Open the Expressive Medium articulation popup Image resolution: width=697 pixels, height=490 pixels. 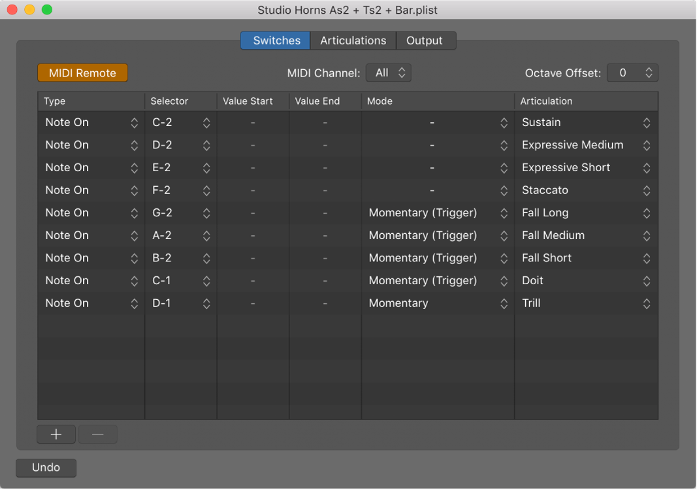coord(586,145)
